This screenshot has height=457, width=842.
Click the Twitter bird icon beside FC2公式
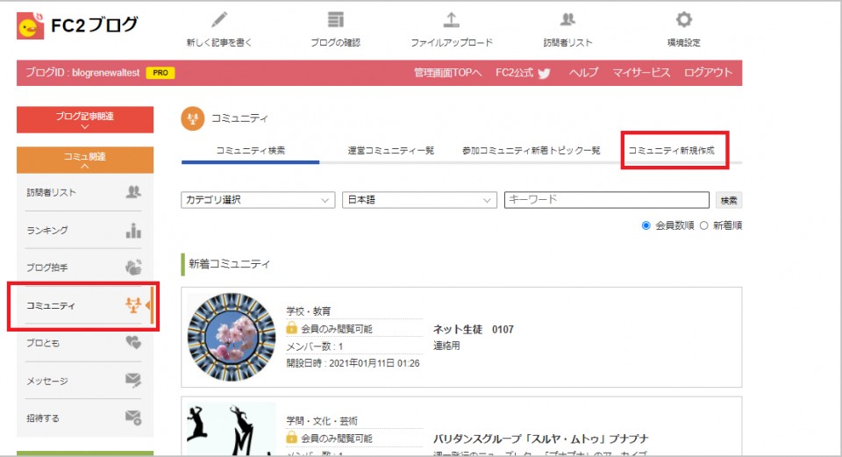coord(544,74)
